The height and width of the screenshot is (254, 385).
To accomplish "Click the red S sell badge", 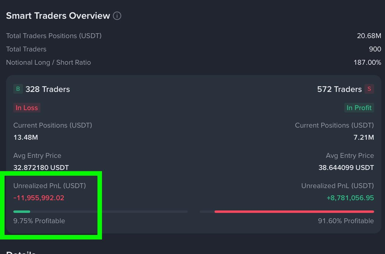I will coord(369,89).
